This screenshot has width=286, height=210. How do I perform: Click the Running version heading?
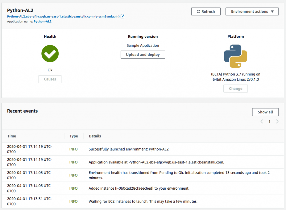coord(143,37)
